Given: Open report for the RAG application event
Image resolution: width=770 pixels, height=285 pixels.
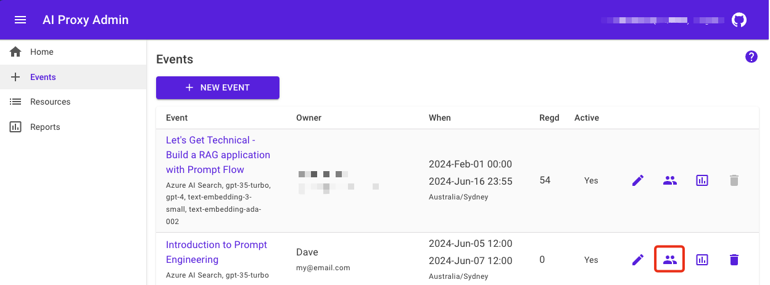Looking at the screenshot, I should 702,180.
